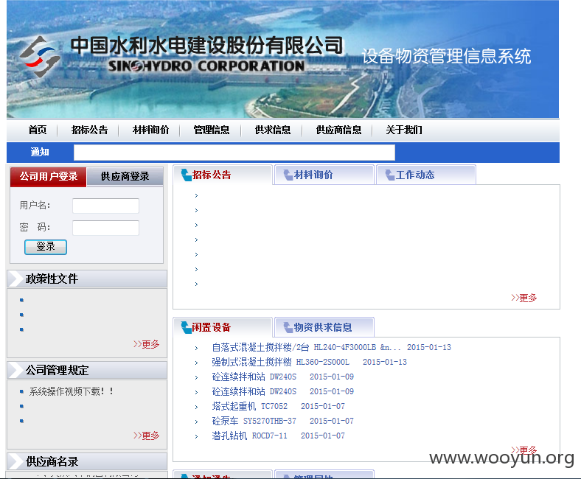
Task: Go to 供求信息 in the navigation bar
Action: click(273, 130)
